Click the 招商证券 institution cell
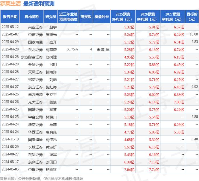199x181 pixels. click(36, 80)
